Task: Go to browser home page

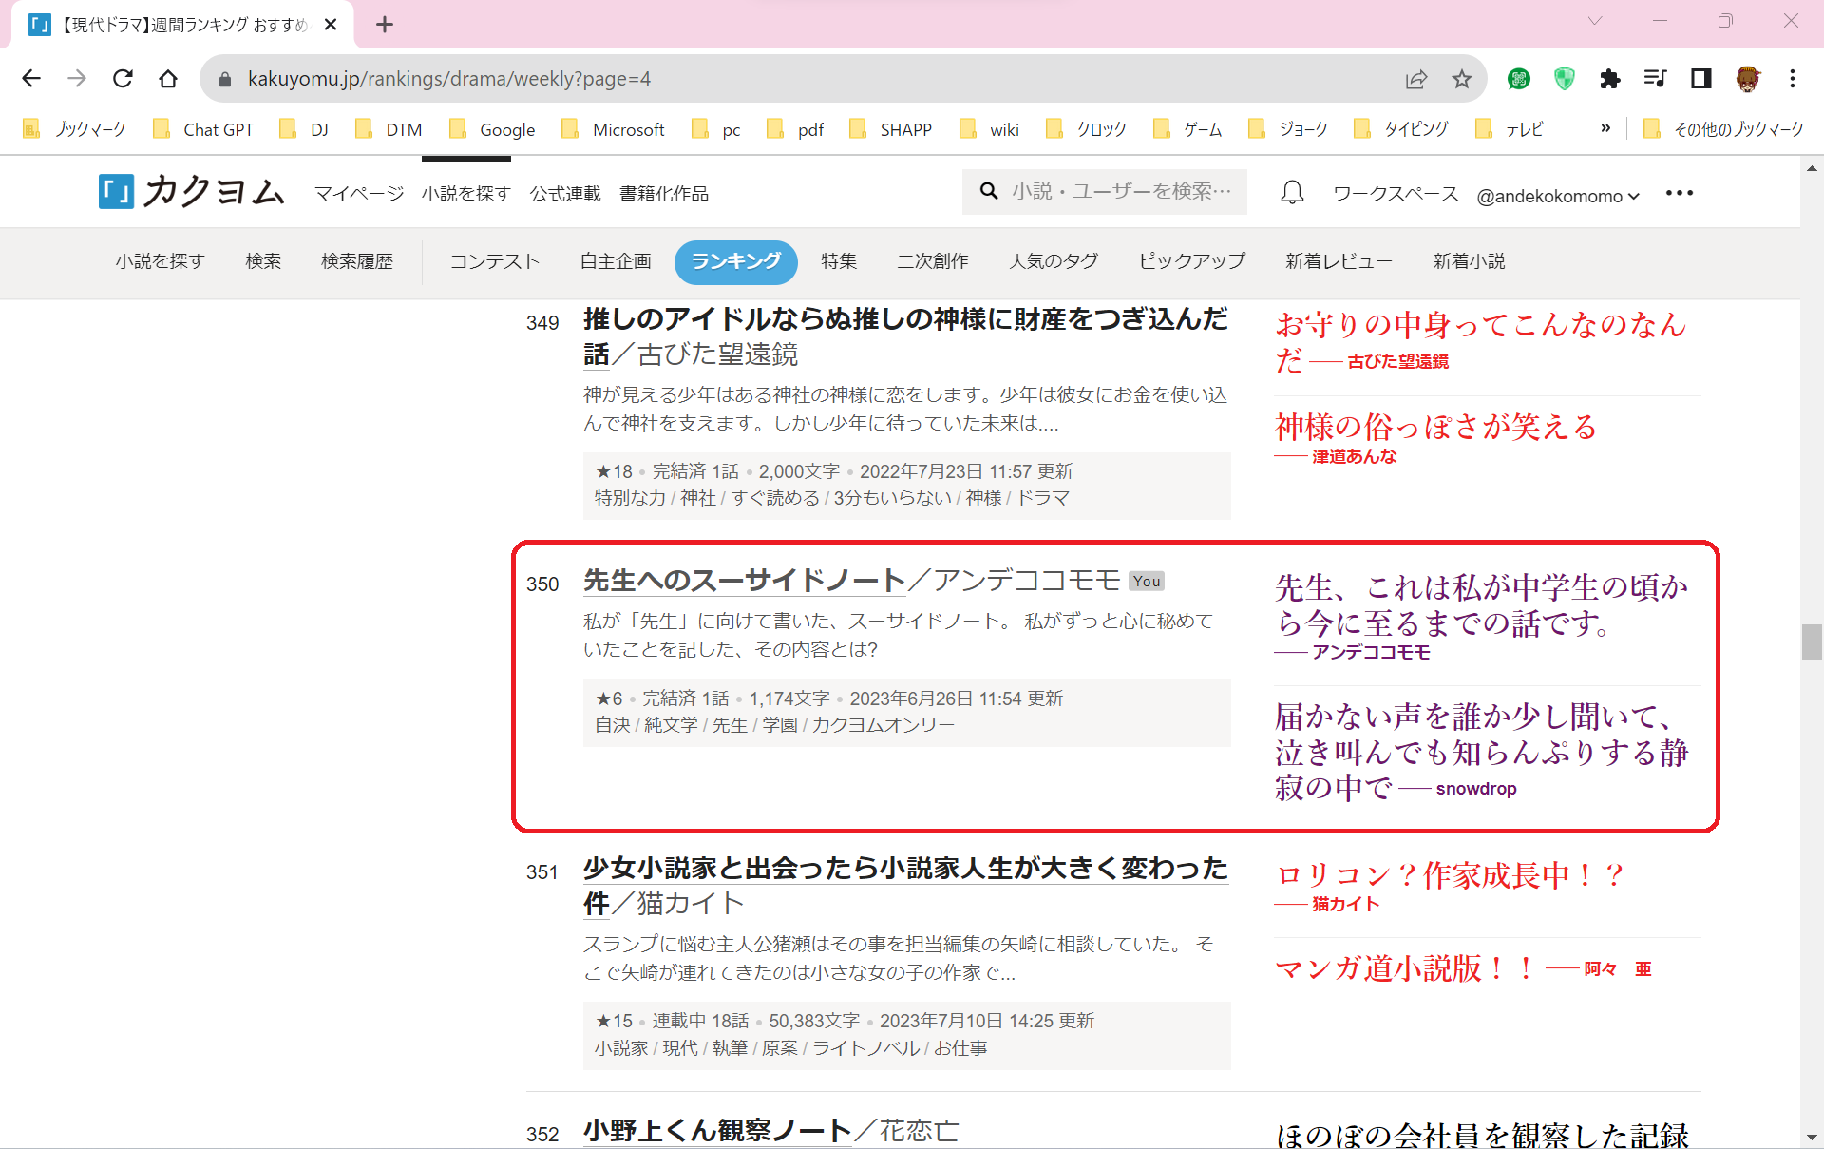Action: pyautogui.click(x=168, y=79)
